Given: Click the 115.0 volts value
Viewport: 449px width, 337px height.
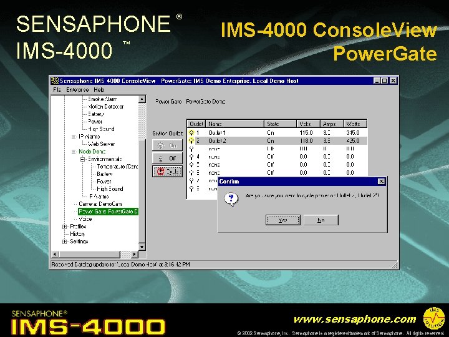Looking at the screenshot, I should coord(306,133).
